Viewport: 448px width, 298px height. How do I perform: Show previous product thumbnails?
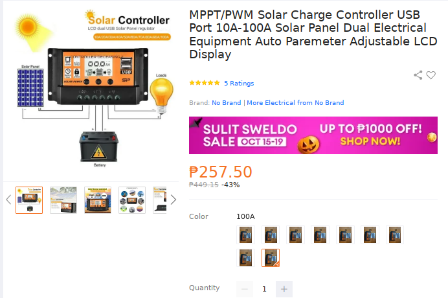click(x=8, y=200)
